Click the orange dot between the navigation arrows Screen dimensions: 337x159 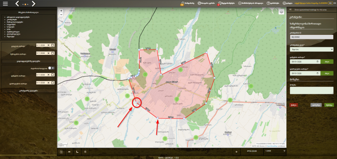click(25, 4)
